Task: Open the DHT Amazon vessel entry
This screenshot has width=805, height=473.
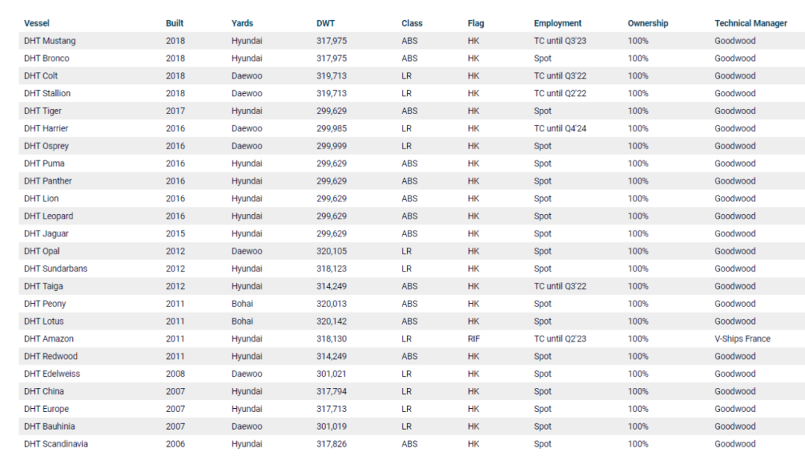Action: pos(48,339)
